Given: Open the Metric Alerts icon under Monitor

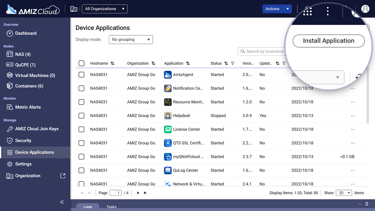Looking at the screenshot, I should (10, 107).
